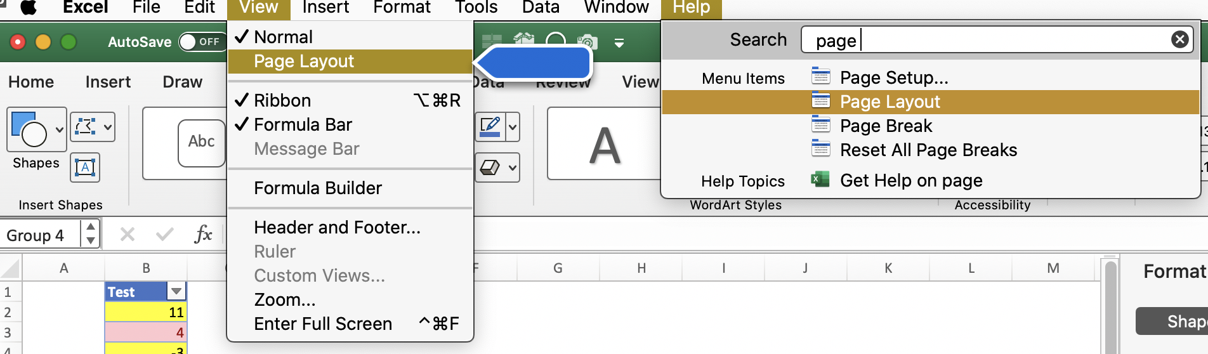Select the Abc shape style thumbnail
Image resolution: width=1208 pixels, height=354 pixels.
pyautogui.click(x=201, y=143)
